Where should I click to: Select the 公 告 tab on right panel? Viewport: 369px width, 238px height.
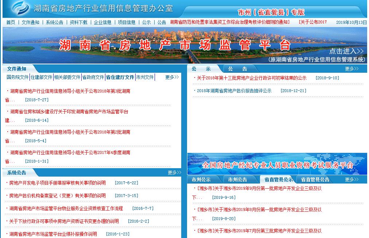(238, 69)
